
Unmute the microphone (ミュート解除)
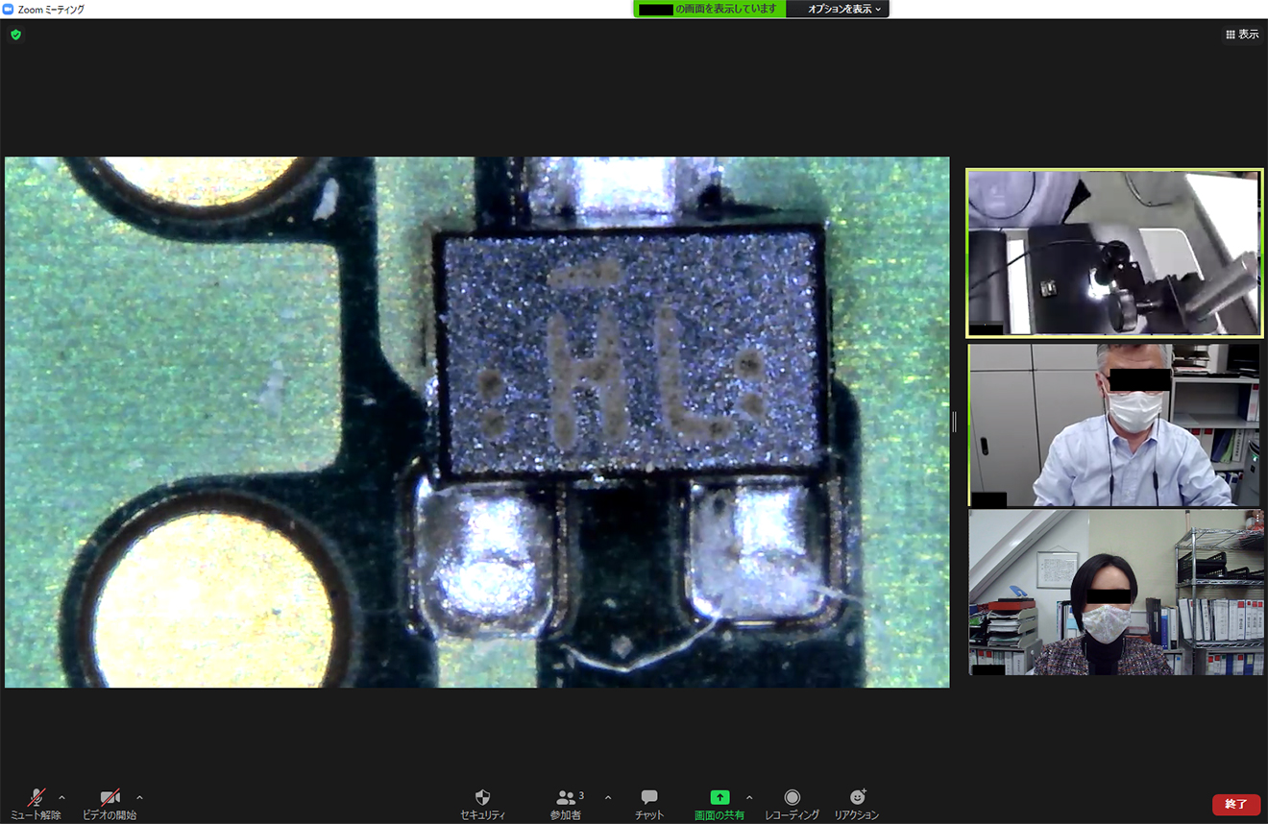coord(37,803)
